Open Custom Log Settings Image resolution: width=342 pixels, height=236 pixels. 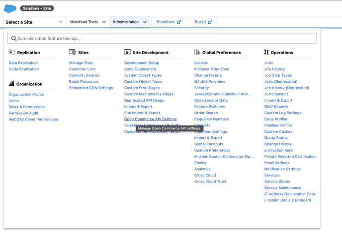click(x=283, y=113)
